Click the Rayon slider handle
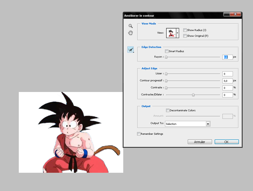The width and height of the screenshot is (253, 191). (166, 57)
